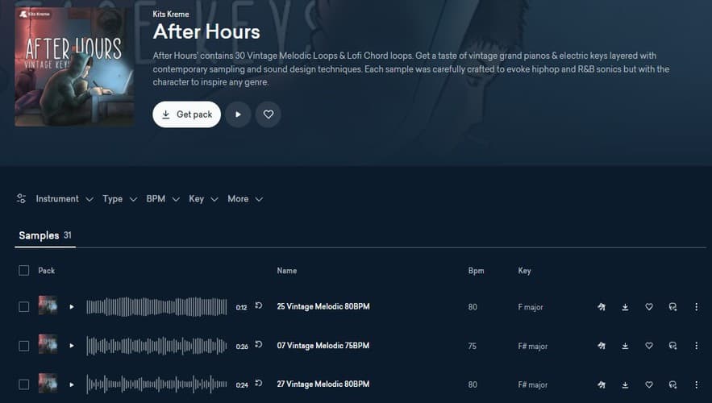This screenshot has width=712, height=403.
Task: Play sample 07 Vintage Melodic 75BPM
Action: click(72, 346)
